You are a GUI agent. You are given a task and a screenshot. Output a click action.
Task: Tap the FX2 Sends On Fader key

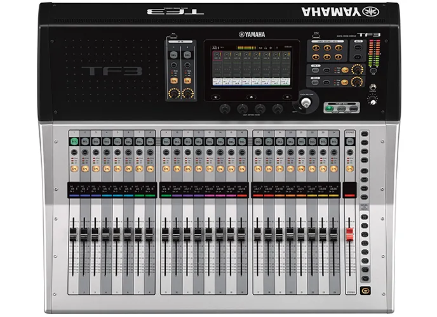[x=365, y=278]
